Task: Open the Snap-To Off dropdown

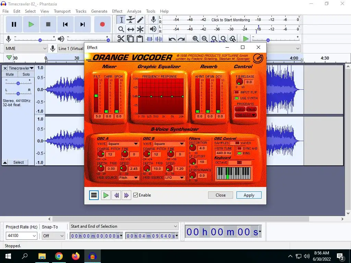Action: pos(53,236)
